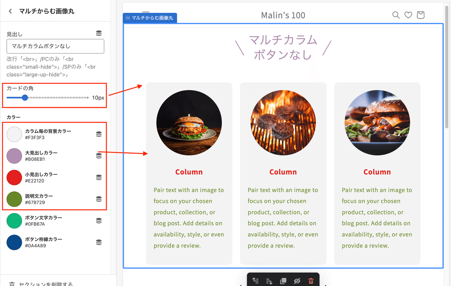The height and width of the screenshot is (286, 451).
Task: Click セクションを削除する button
Action: pos(41,283)
